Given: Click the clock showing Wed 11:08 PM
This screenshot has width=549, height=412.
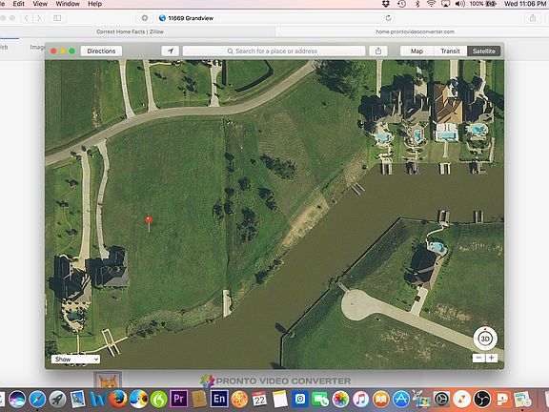Looking at the screenshot, I should click(x=525, y=4).
